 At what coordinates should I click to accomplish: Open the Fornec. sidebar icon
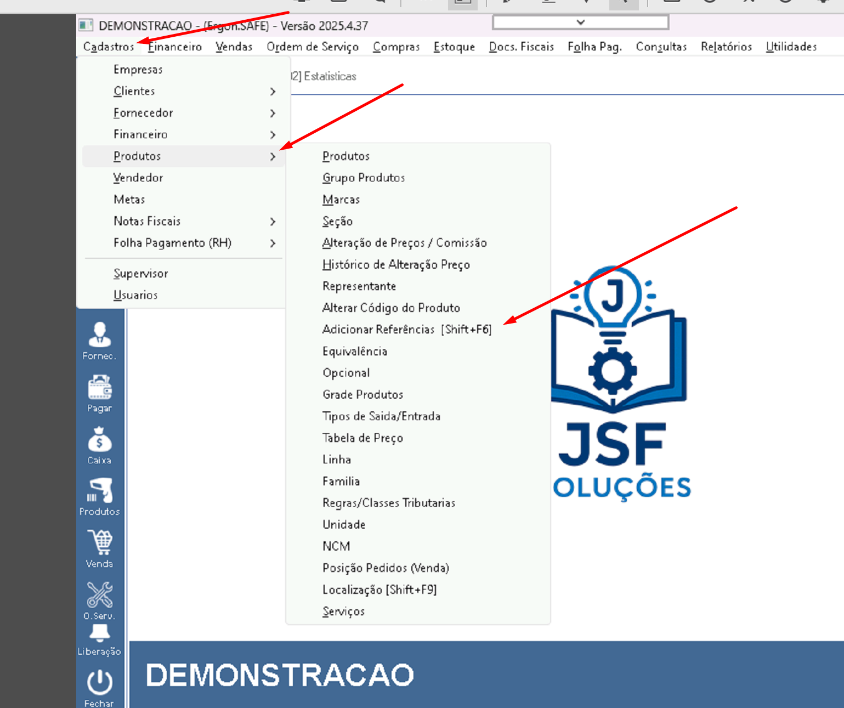pyautogui.click(x=99, y=341)
